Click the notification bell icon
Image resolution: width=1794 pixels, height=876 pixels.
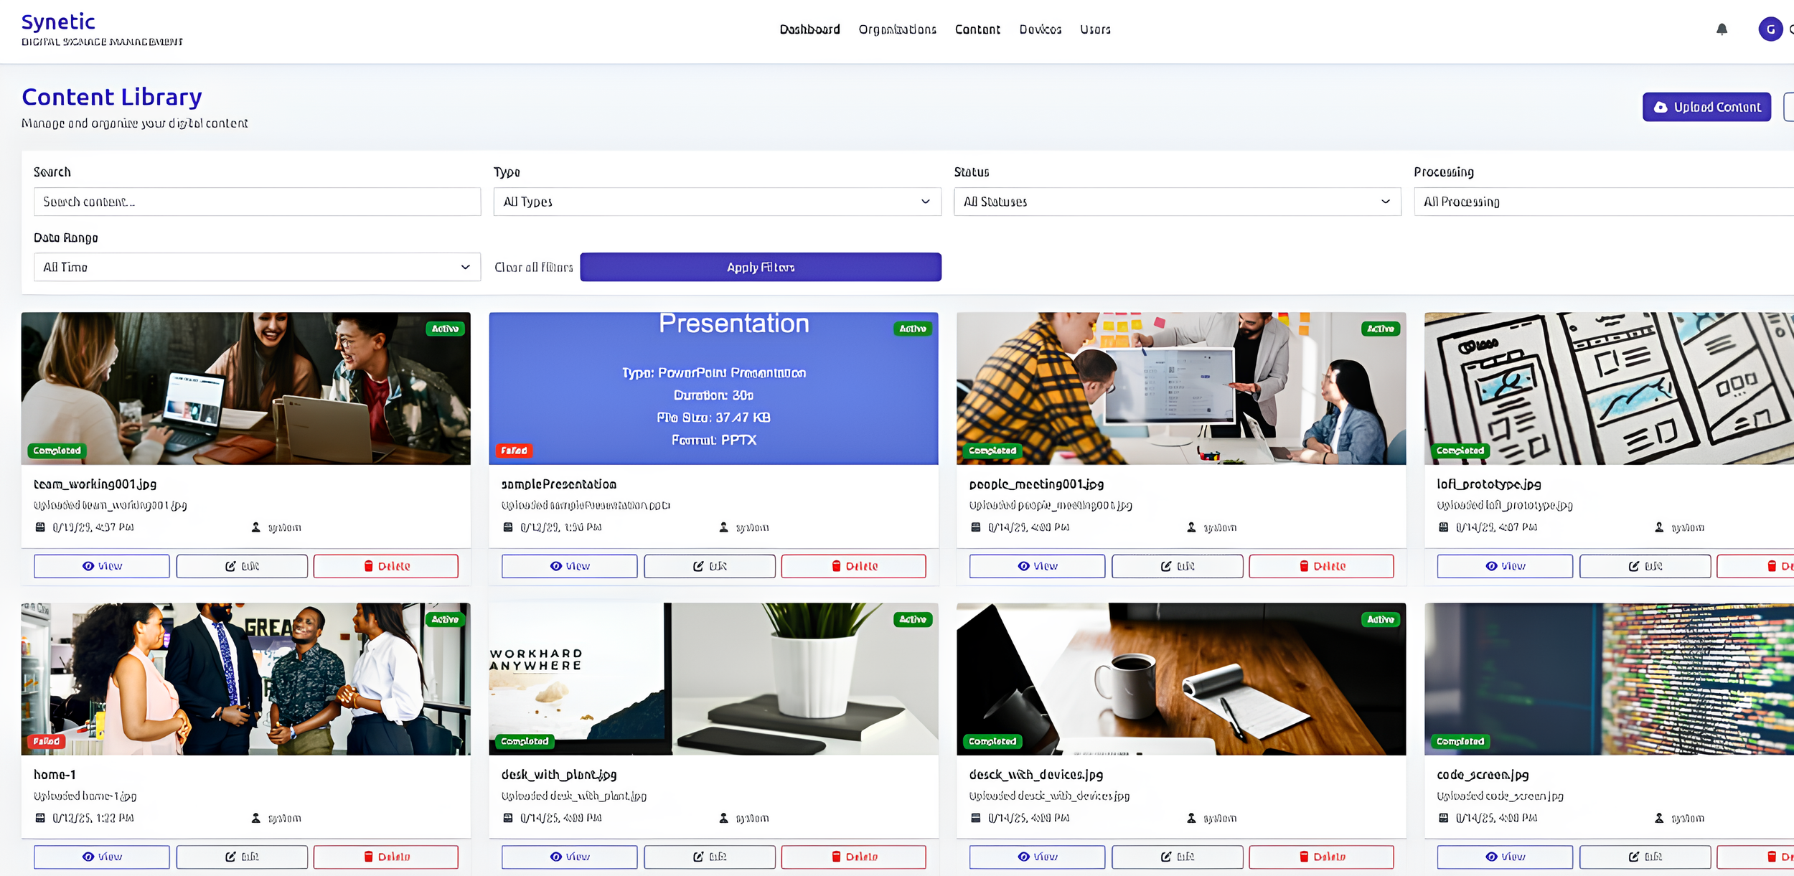click(1722, 29)
